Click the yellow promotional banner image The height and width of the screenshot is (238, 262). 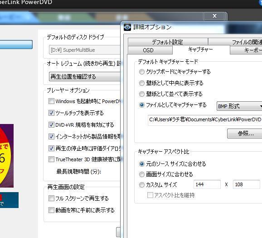click(x=7, y=156)
